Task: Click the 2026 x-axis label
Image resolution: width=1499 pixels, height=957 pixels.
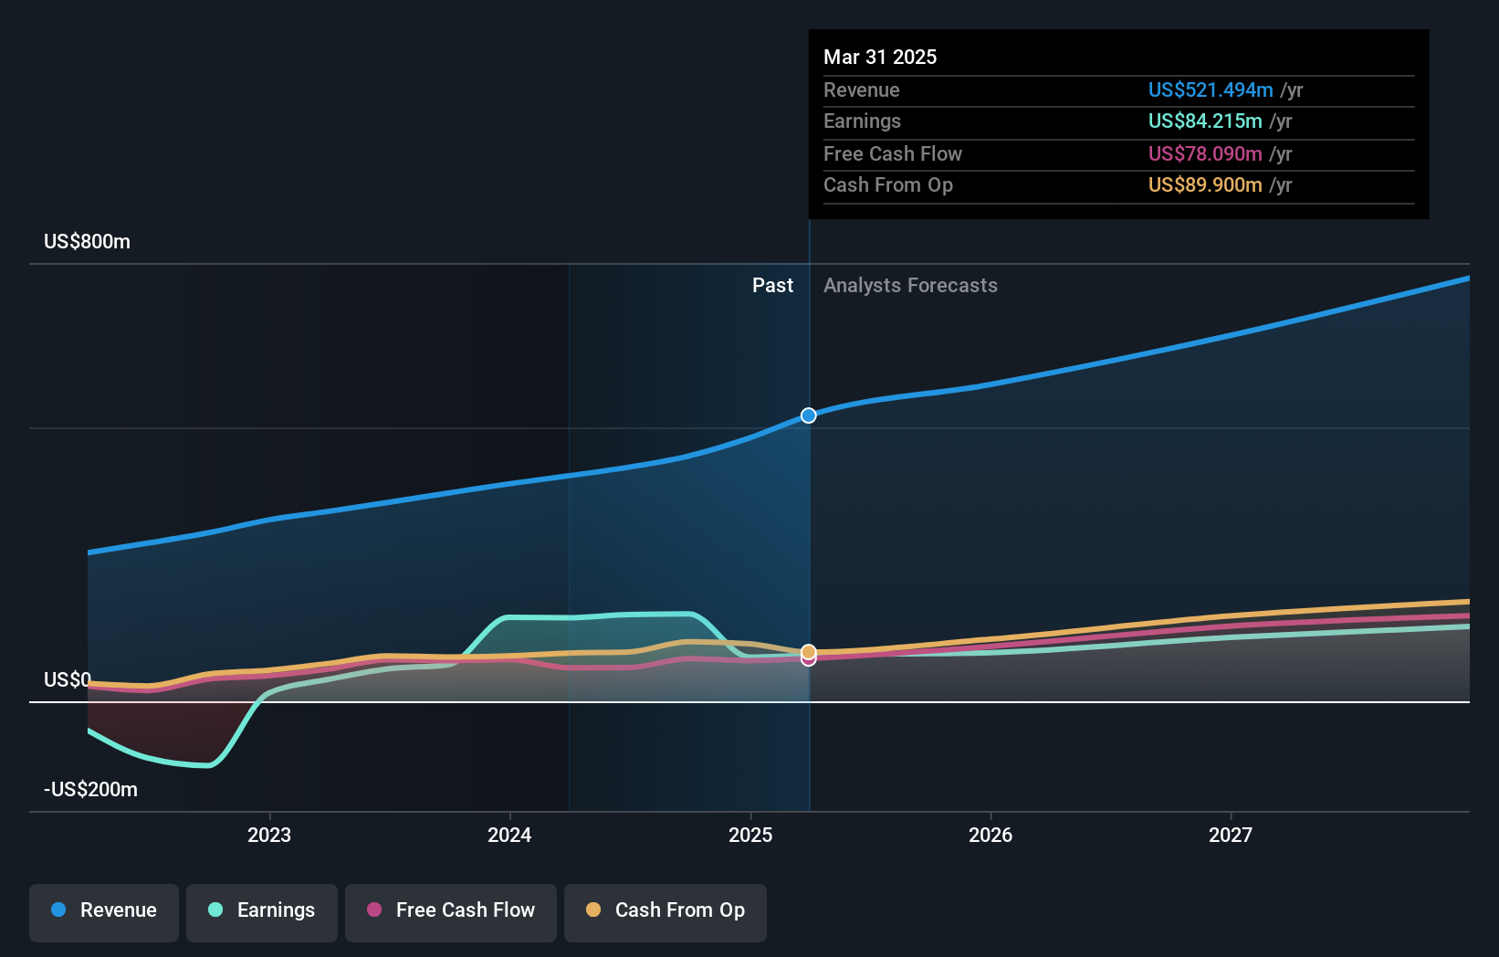Action: click(x=991, y=835)
